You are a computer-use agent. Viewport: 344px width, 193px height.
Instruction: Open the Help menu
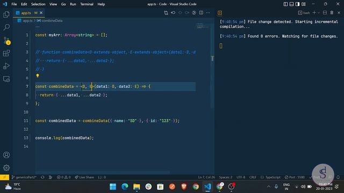tap(101, 4)
